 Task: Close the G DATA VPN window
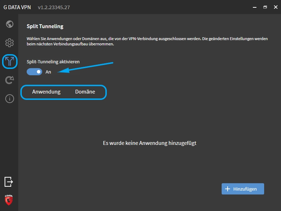click(276, 7)
